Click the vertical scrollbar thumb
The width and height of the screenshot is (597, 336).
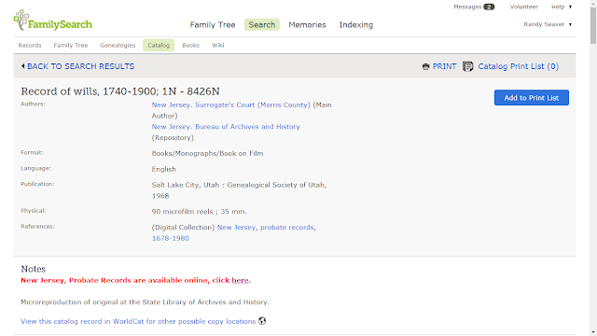[x=593, y=26]
